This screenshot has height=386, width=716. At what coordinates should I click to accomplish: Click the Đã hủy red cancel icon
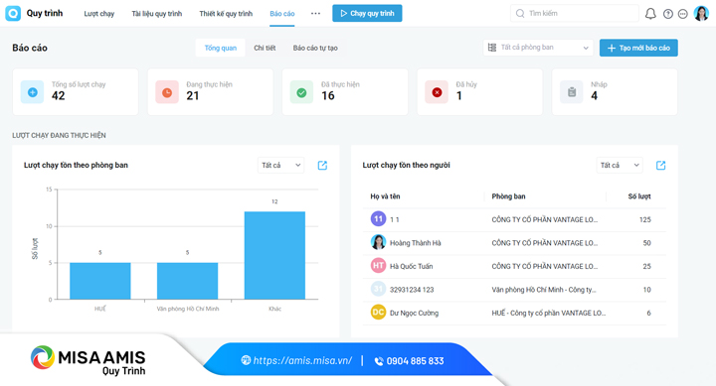click(x=437, y=92)
